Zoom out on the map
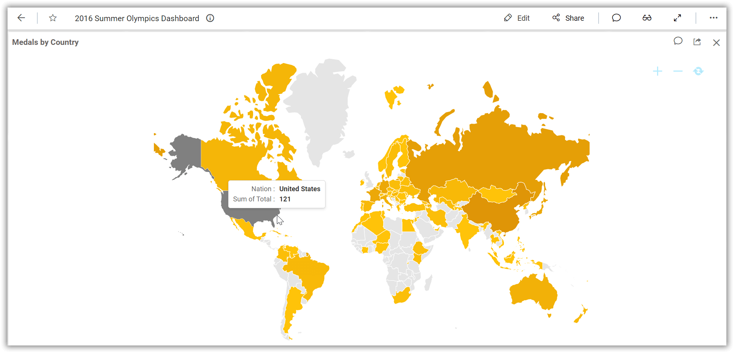 point(678,71)
